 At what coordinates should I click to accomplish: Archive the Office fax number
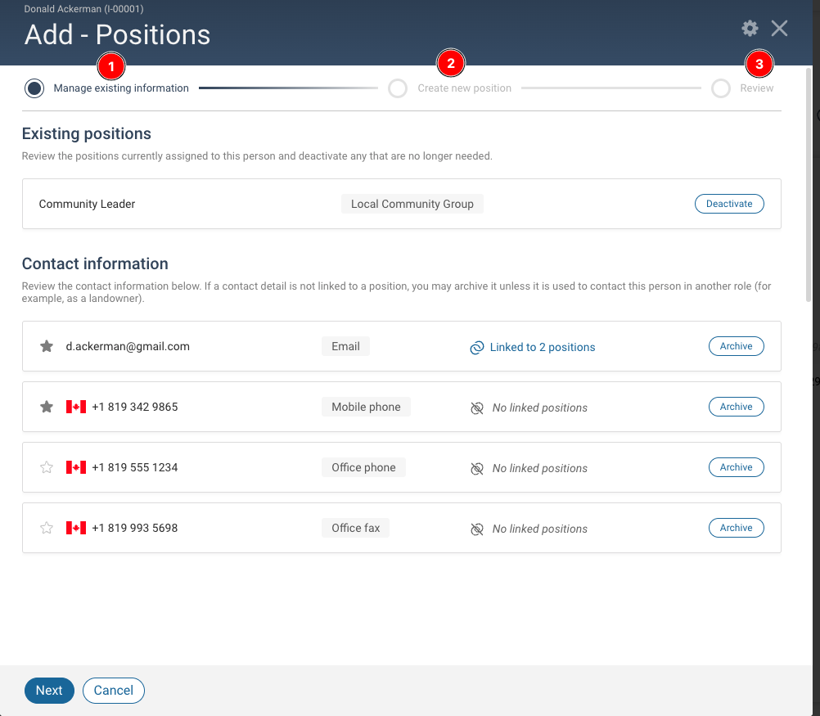(736, 528)
